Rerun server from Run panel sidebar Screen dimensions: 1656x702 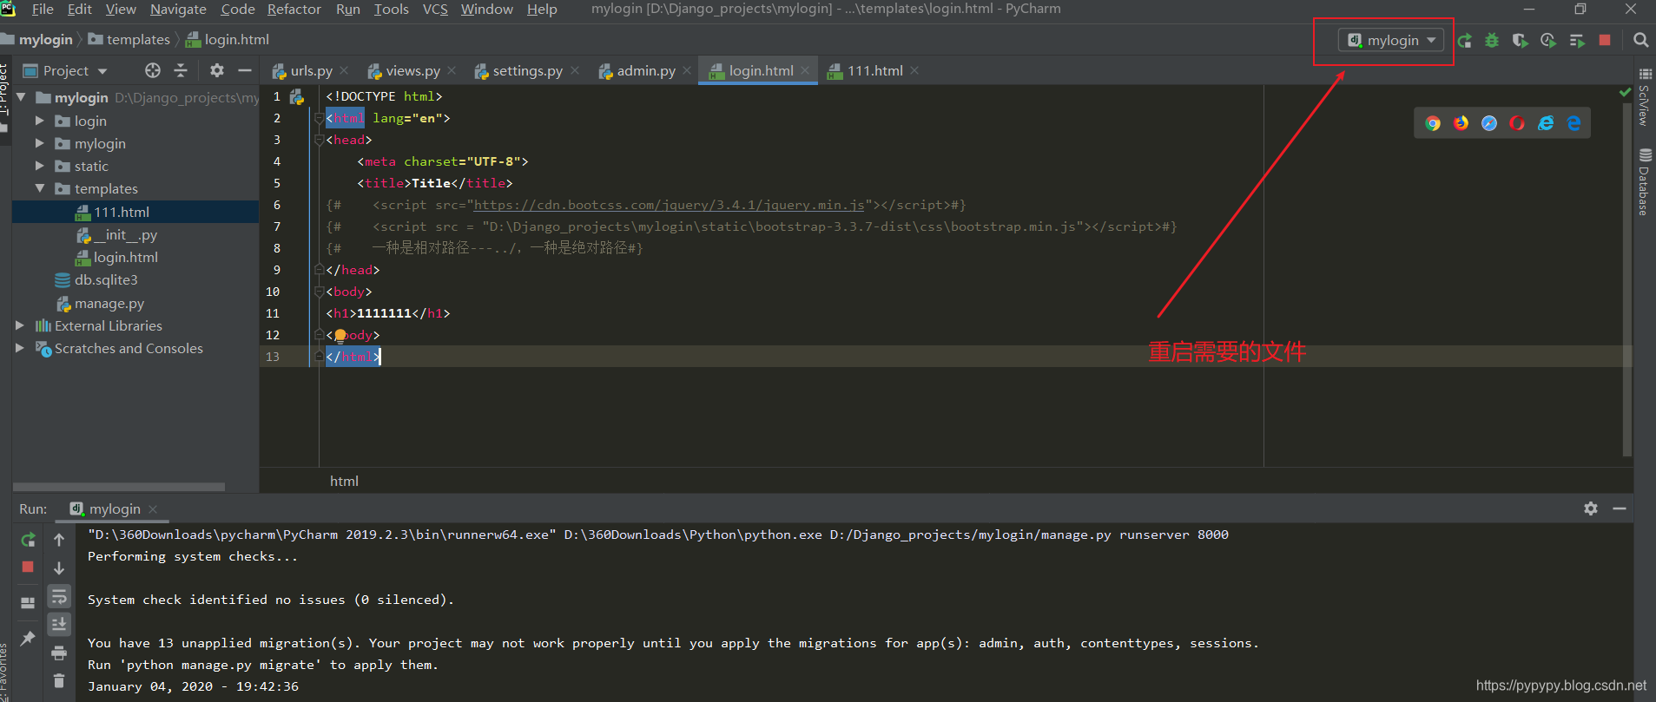(28, 540)
